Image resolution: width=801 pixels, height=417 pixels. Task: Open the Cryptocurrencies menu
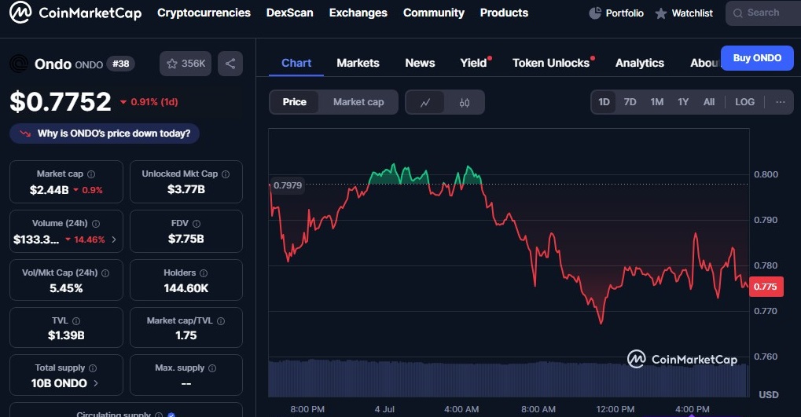(204, 13)
